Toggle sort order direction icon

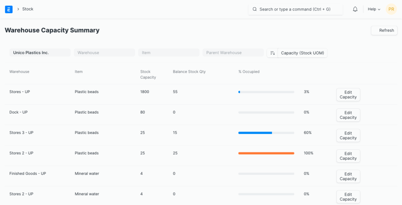click(272, 53)
